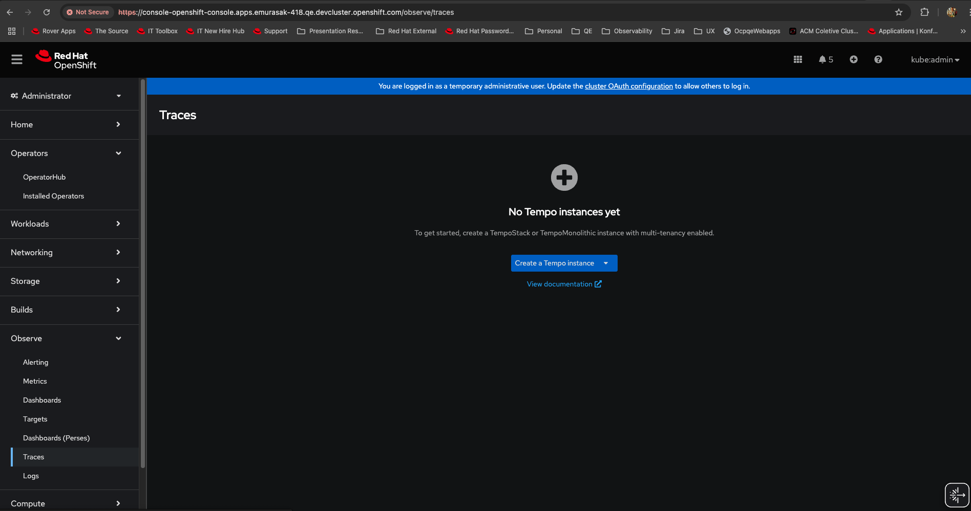971x511 pixels.
Task: Open UX bookmark folder
Action: pyautogui.click(x=704, y=31)
